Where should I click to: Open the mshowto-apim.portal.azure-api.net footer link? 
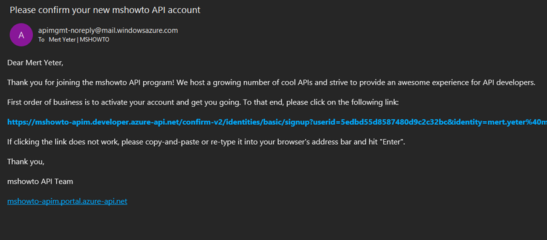click(67, 201)
